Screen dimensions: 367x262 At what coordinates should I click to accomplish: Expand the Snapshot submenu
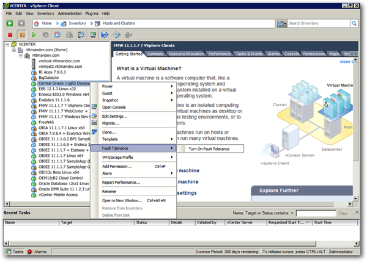[x=172, y=100]
